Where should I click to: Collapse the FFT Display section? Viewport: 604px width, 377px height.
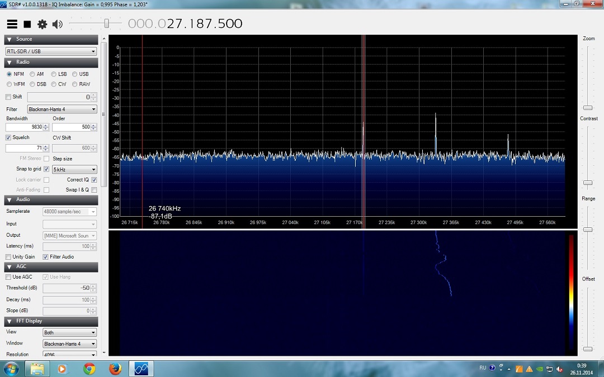point(10,321)
